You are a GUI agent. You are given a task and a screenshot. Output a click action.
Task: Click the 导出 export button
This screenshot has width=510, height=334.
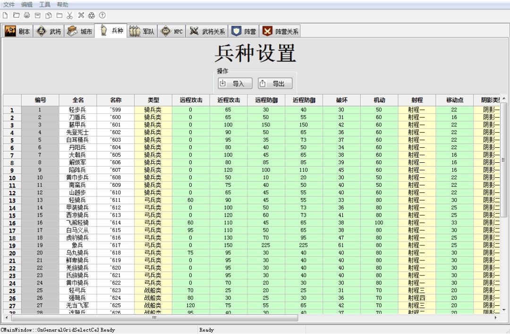click(275, 83)
